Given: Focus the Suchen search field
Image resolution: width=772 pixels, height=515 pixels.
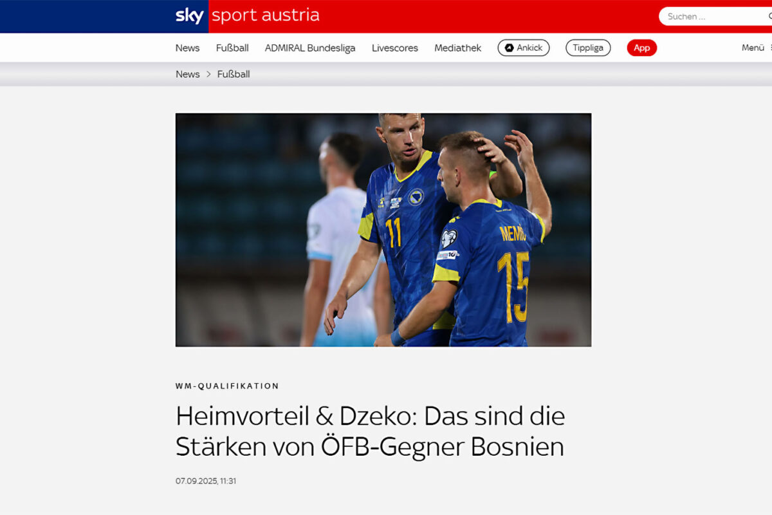Looking at the screenshot, I should click(x=715, y=17).
